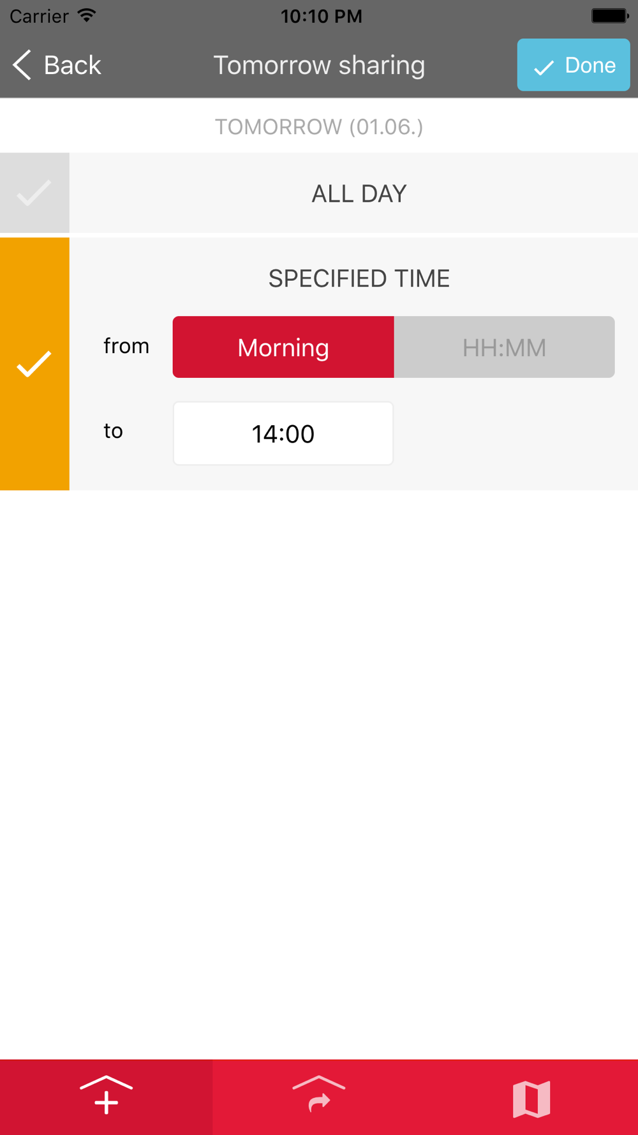Screen dimensions: 638x1135
Task: Open the share home tab icon
Action: coord(318,1095)
